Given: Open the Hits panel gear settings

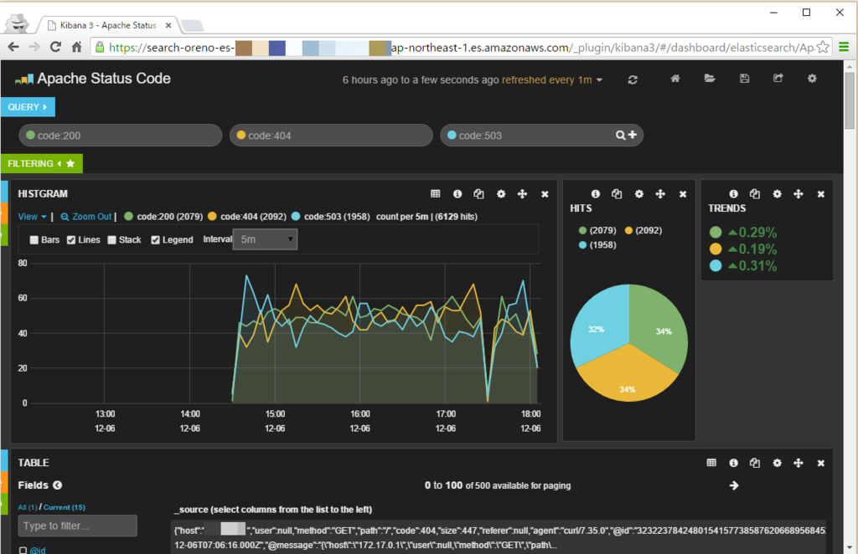Looking at the screenshot, I should pos(638,194).
